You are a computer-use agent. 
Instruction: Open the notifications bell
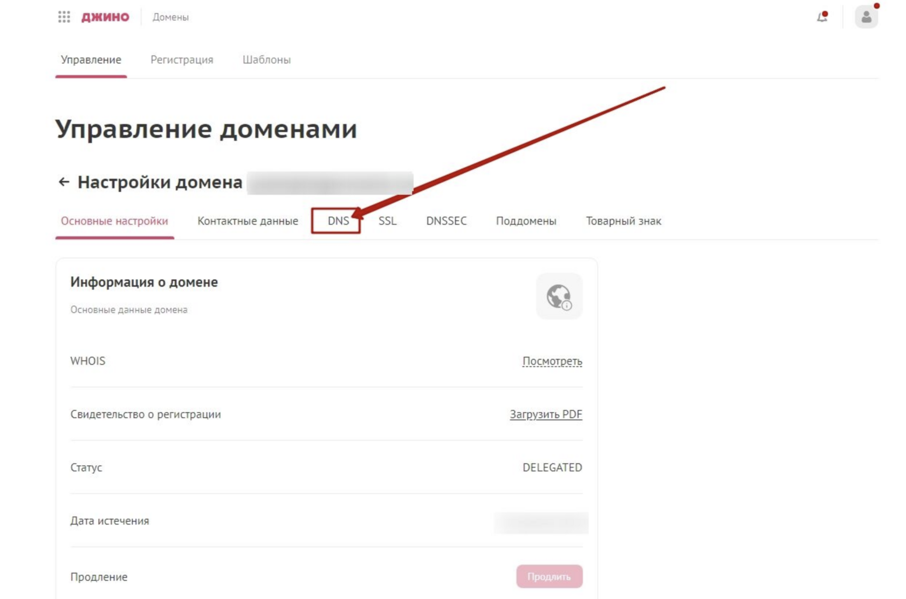[822, 17]
